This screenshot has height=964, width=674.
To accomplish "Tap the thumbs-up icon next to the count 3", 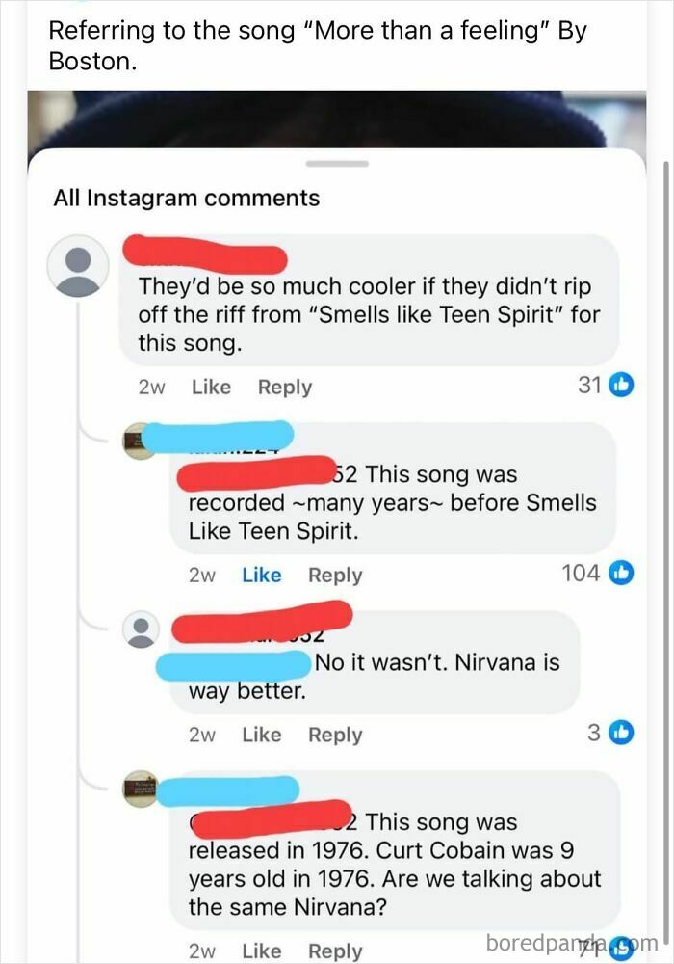I will click(x=622, y=734).
